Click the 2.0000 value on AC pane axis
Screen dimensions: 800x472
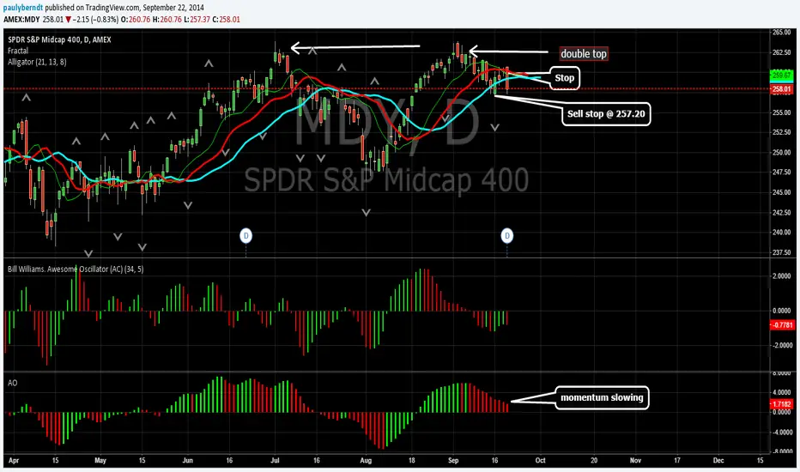[782, 276]
